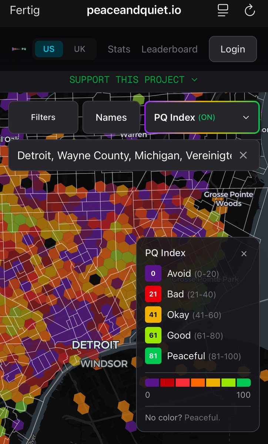Viewport: 268px width, 444px height.
Task: Click the Bad (21-40) legend text
Action: pyautogui.click(x=191, y=295)
